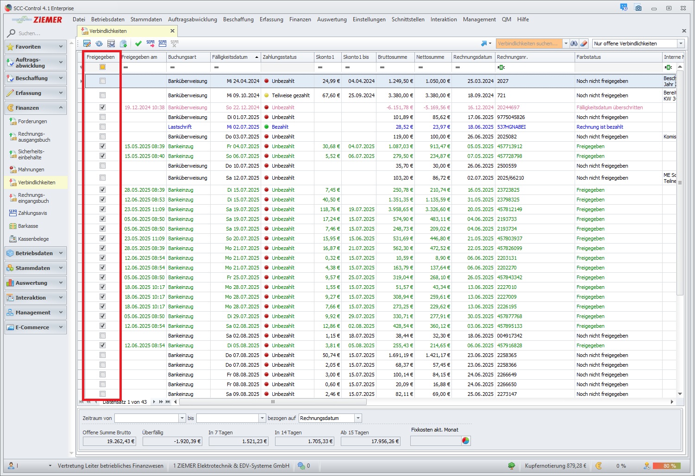Image resolution: width=695 pixels, height=476 pixels.
Task: Click the euro coin icon in status bar
Action: click(599, 466)
